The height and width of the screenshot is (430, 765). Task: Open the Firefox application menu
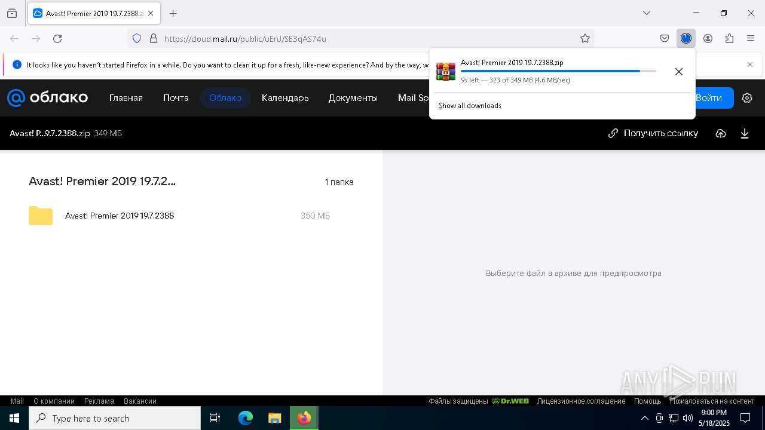coord(751,39)
